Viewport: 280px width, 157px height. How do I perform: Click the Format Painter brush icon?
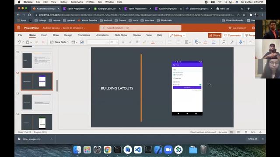point(36,42)
